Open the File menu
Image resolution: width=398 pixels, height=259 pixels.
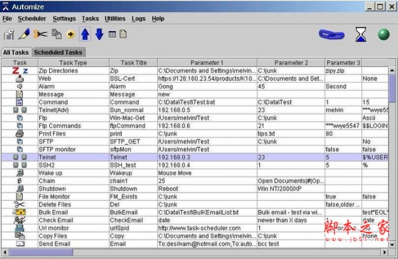pos(7,19)
